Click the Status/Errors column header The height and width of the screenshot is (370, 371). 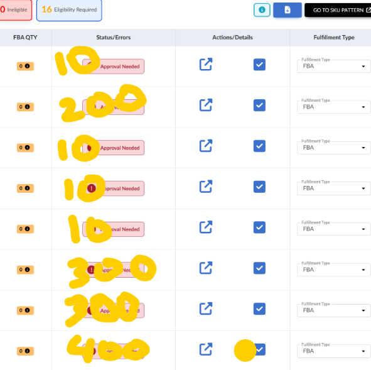tap(114, 38)
